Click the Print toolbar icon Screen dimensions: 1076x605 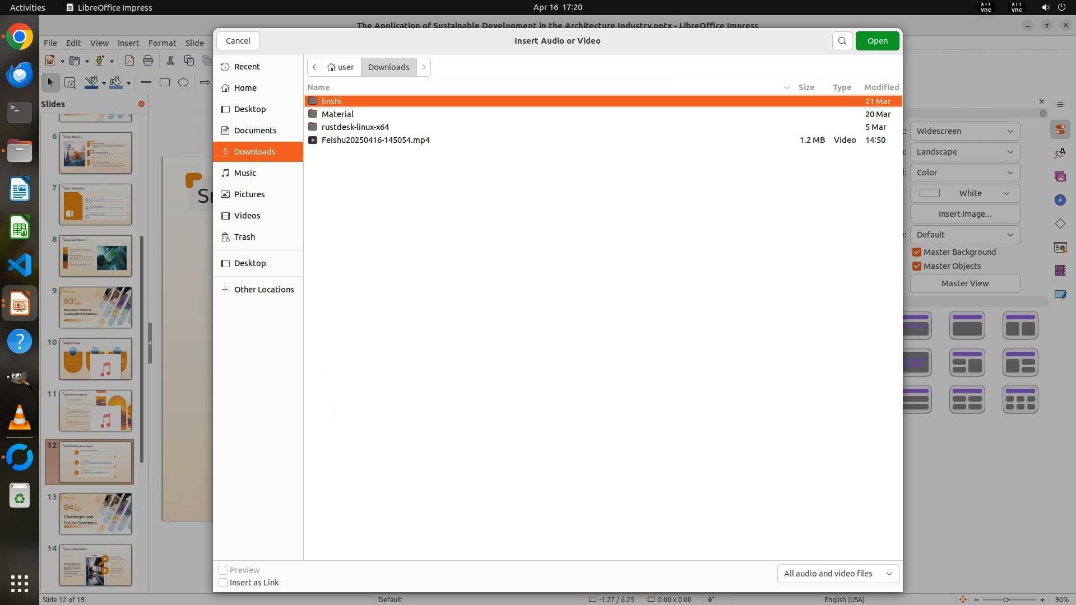[148, 61]
